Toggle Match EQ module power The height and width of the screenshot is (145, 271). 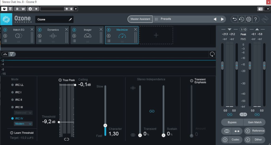pos(5,30)
